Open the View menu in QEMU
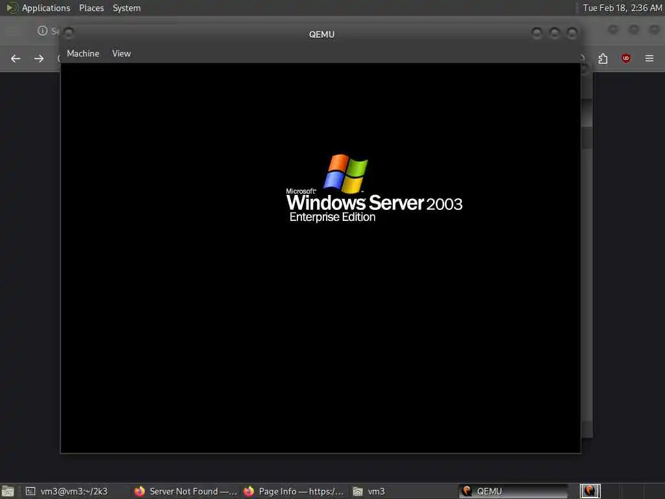 coord(121,53)
